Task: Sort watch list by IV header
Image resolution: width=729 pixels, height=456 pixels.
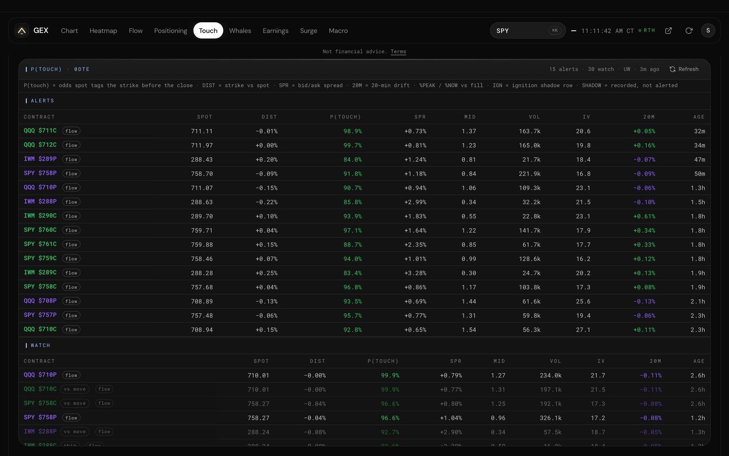Action: (x=601, y=361)
